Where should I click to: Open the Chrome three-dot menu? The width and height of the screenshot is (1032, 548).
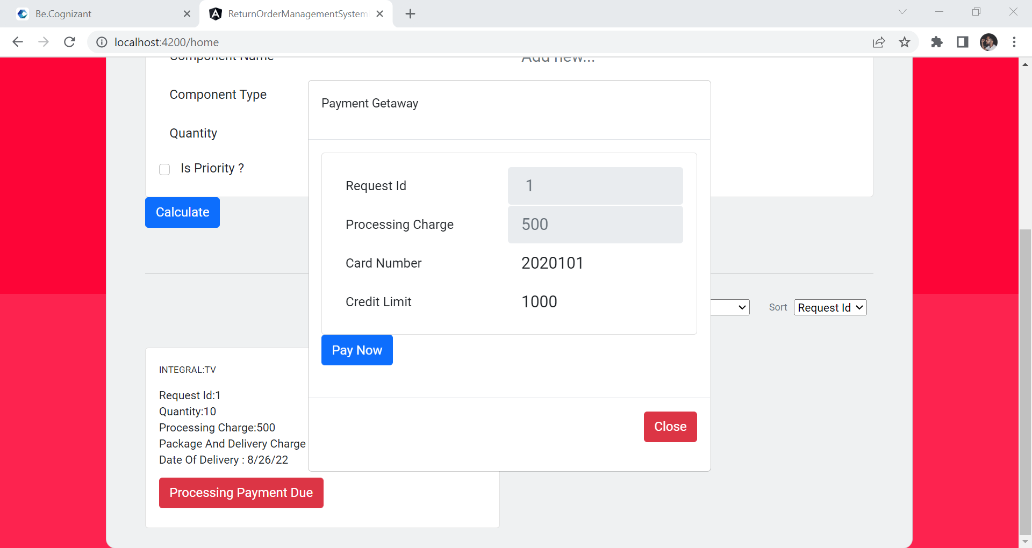coord(1014,42)
